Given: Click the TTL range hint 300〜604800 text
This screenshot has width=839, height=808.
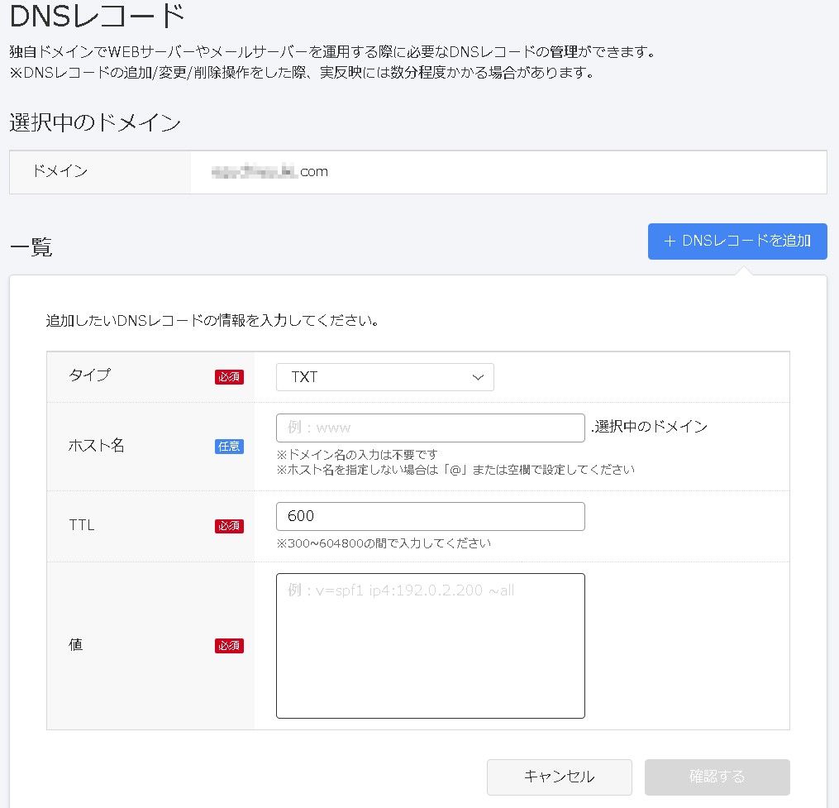Looking at the screenshot, I should (x=384, y=543).
